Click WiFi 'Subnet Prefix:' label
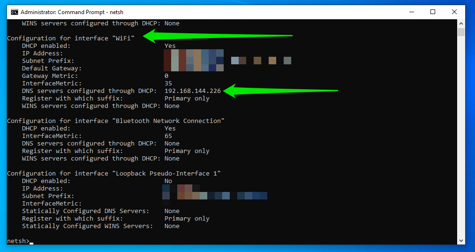This screenshot has height=252, width=475. tap(48, 61)
